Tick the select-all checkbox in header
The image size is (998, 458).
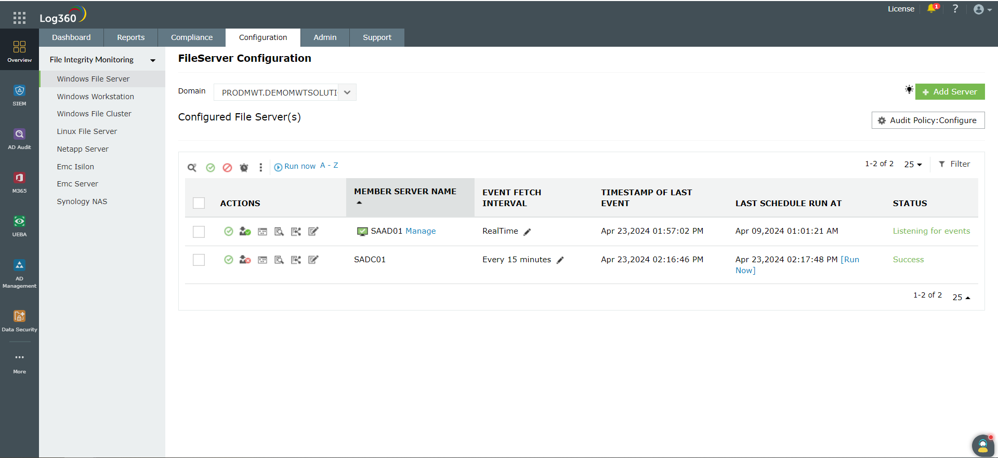[199, 203]
